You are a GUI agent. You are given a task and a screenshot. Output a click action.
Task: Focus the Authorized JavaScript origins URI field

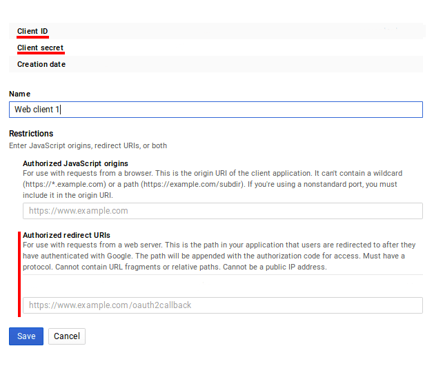click(222, 211)
